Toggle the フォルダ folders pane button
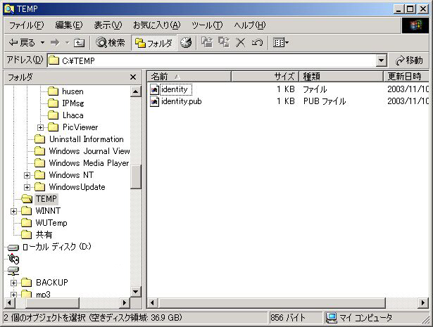 coord(153,43)
